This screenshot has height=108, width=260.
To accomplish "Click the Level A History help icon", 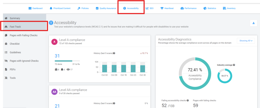I will 114,53.
